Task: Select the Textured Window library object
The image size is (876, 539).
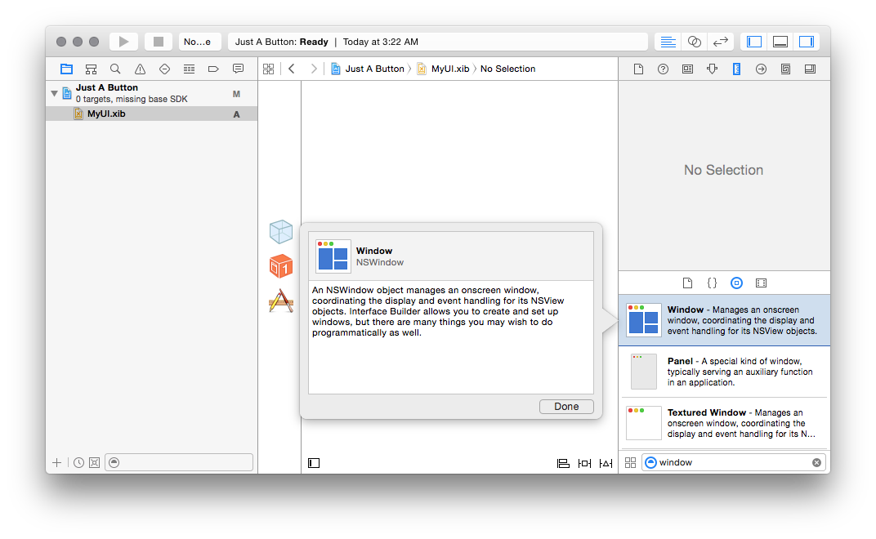Action: [x=724, y=423]
